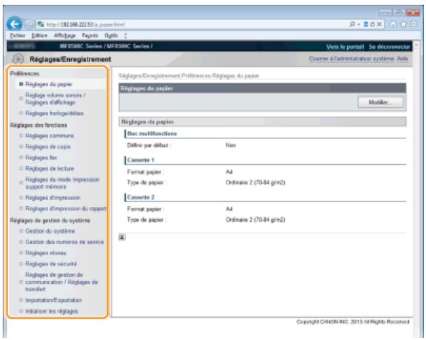Click the Réglages des fonctions sidebar heading
This screenshot has height=340, width=426.
pyautogui.click(x=38, y=126)
